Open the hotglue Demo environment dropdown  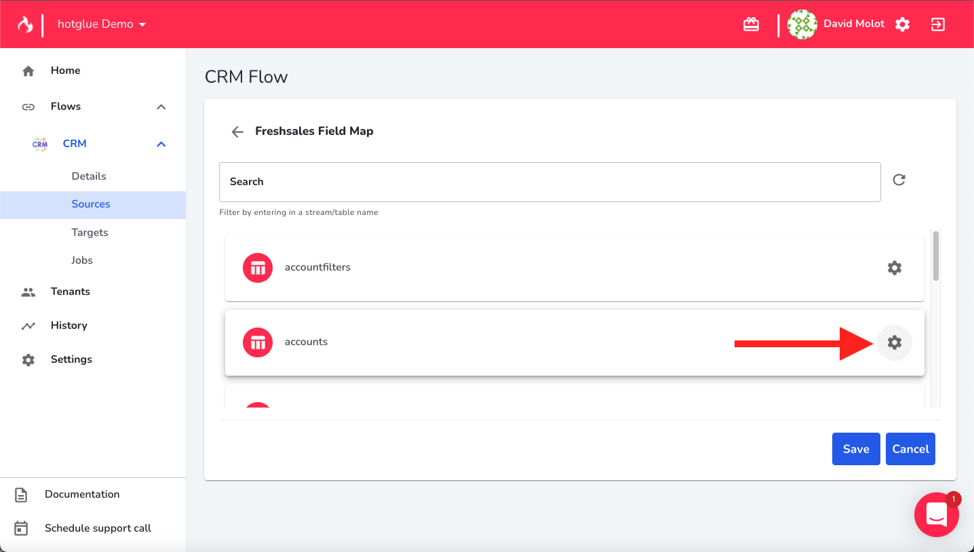(102, 24)
